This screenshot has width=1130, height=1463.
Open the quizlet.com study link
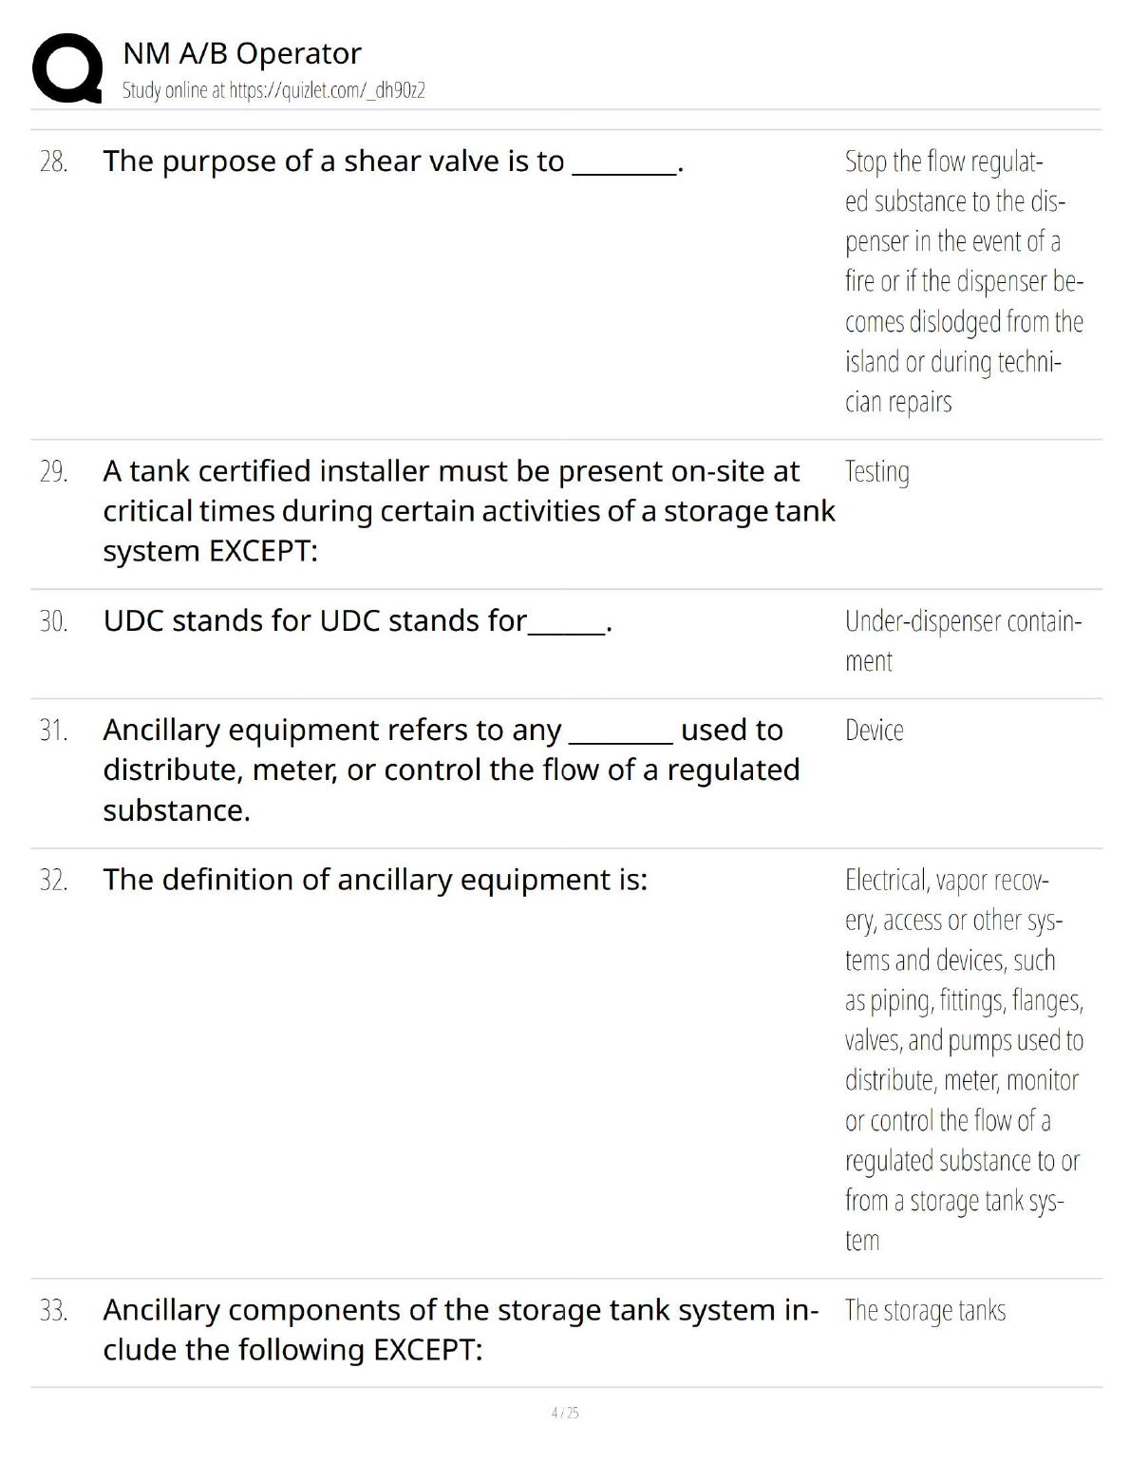pyautogui.click(x=327, y=91)
